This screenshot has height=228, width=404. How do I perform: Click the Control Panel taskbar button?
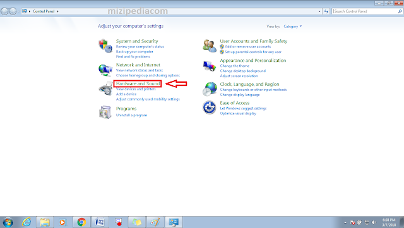[174, 222]
